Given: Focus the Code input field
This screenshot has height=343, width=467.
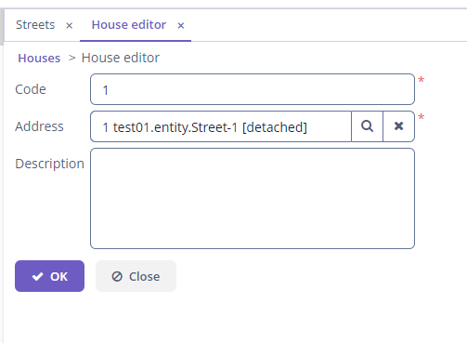Looking at the screenshot, I should (x=253, y=89).
